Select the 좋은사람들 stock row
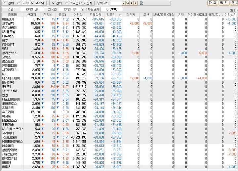Viewport: 238px width, 171px height. pos(119,28)
